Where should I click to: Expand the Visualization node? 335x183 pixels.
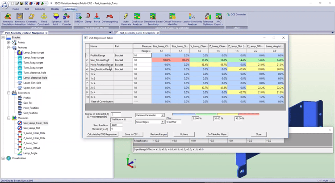3,158
